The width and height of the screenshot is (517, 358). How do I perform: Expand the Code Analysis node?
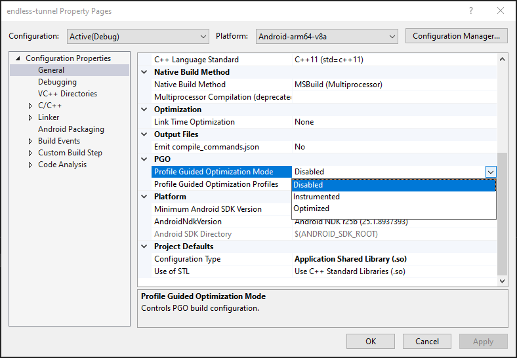pos(30,165)
